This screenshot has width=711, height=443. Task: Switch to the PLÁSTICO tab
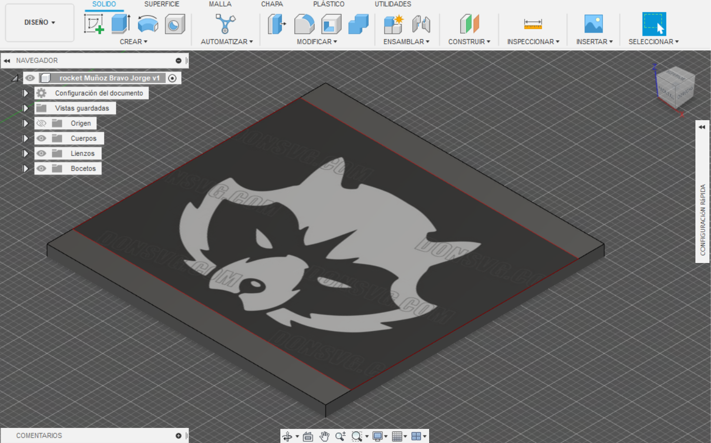point(329,4)
